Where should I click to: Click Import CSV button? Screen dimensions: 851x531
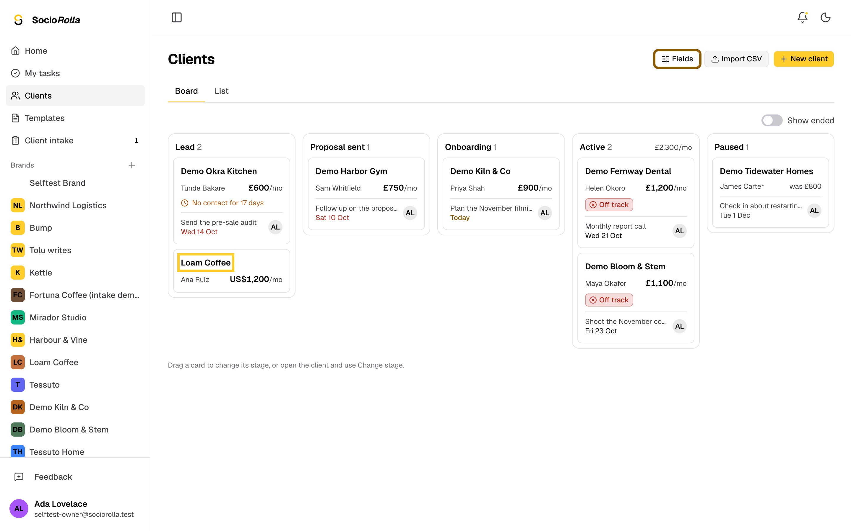(736, 59)
